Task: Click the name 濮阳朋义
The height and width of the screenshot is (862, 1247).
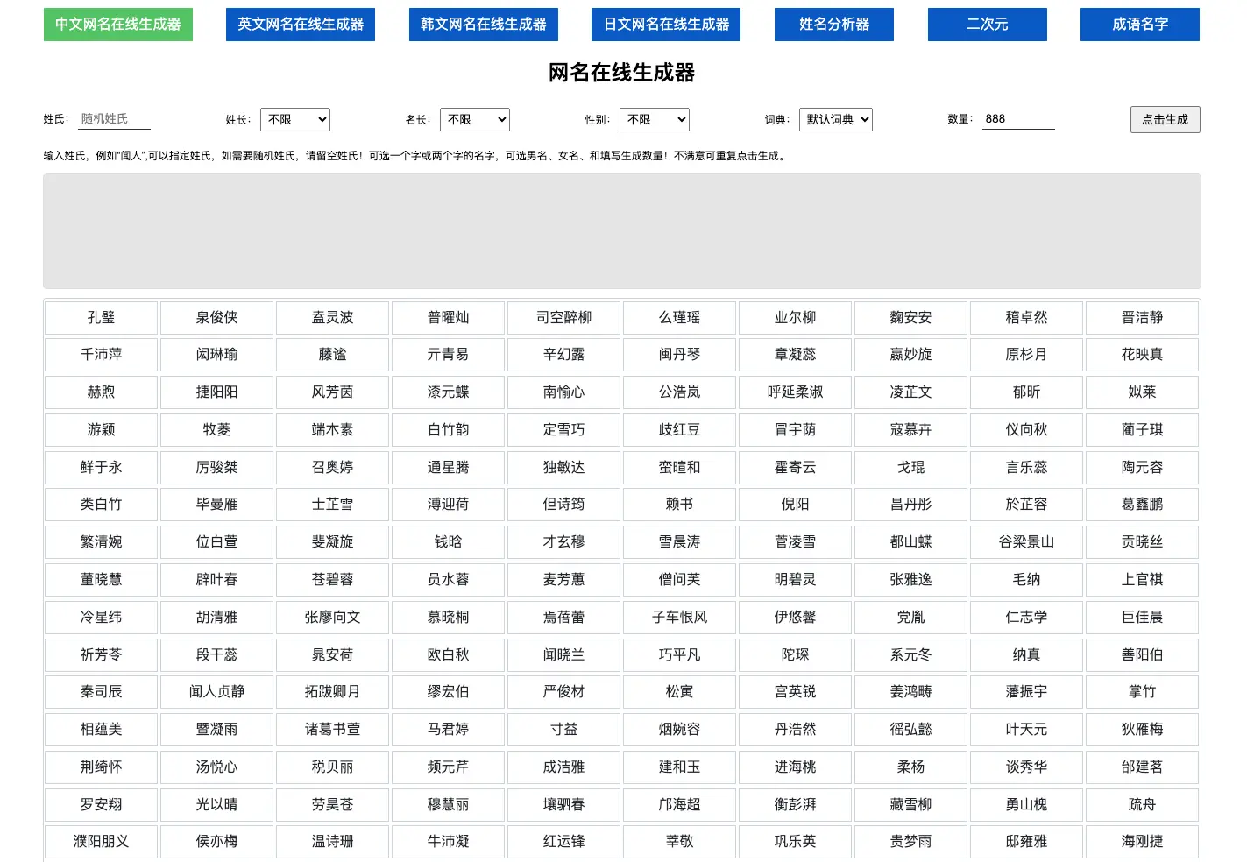Action: click(102, 842)
